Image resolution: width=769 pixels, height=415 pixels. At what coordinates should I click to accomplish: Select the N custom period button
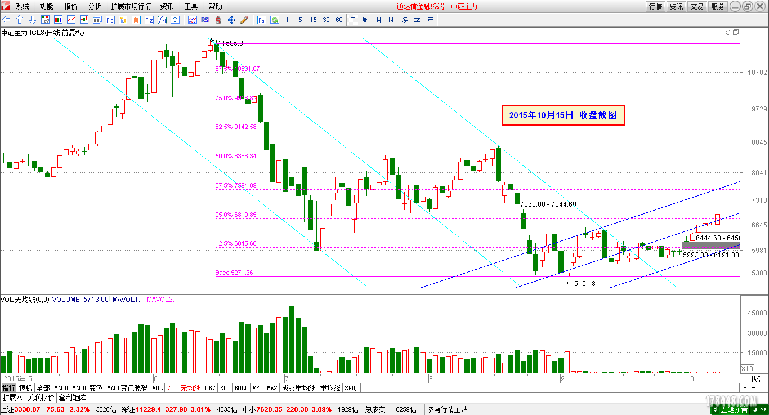[391, 20]
